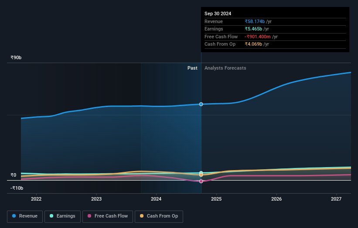Select the pink Free Cash Flow data point
The width and height of the screenshot is (358, 228).
point(201,181)
